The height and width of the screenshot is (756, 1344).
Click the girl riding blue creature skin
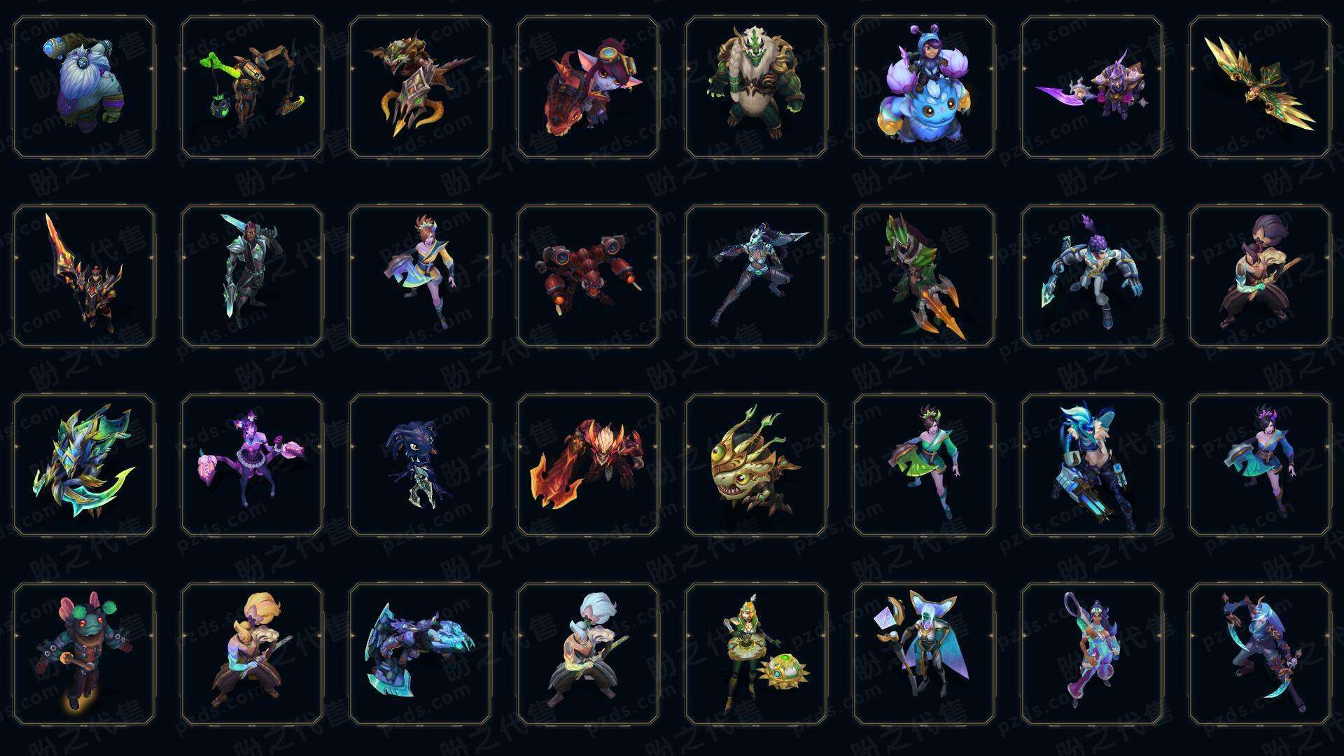(924, 87)
